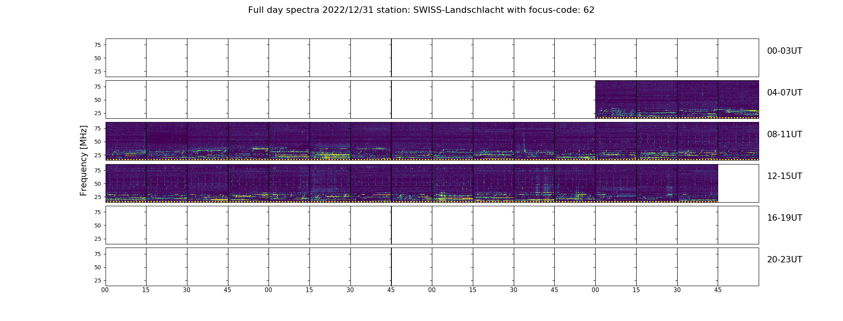The height and width of the screenshot is (321, 843).
Task: Click the "Frequency [MHz]" y-axis label
Action: (x=83, y=160)
